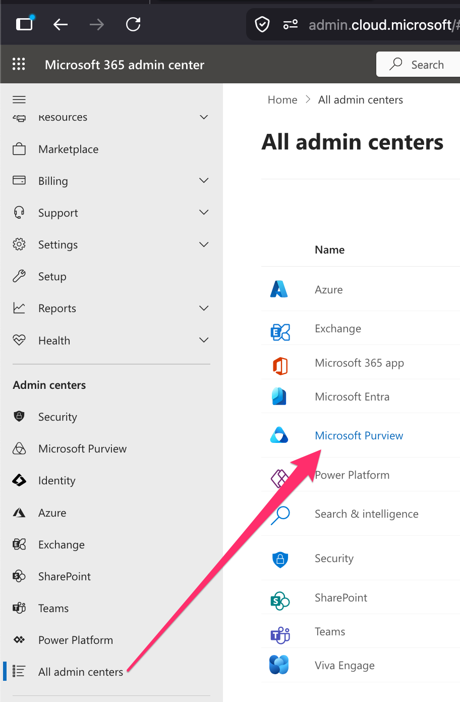Open the app launcher waffle icon
This screenshot has height=702, width=460.
pyautogui.click(x=19, y=64)
